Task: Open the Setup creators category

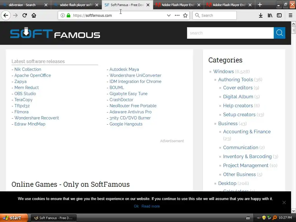Action: click(x=239, y=114)
